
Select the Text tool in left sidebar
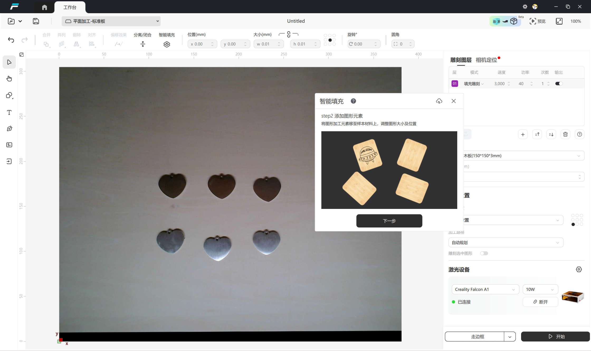(9, 113)
